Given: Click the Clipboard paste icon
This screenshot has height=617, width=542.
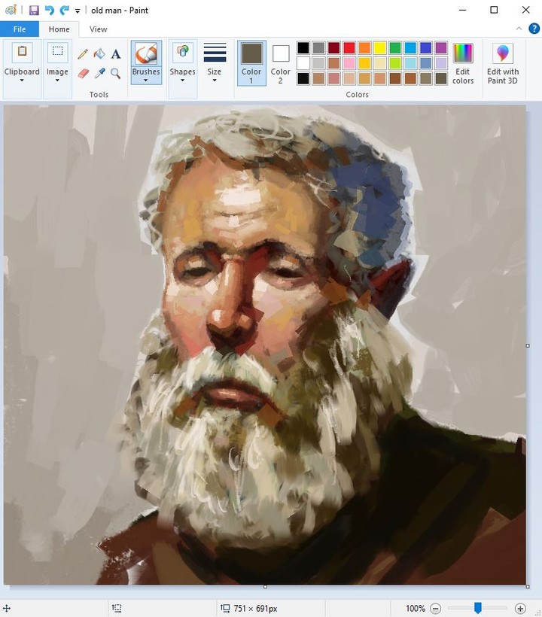Looking at the screenshot, I should 22,53.
